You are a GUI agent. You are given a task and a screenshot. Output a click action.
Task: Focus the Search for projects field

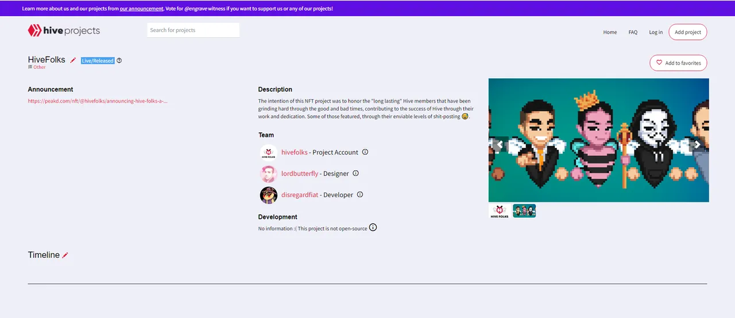pyautogui.click(x=194, y=30)
